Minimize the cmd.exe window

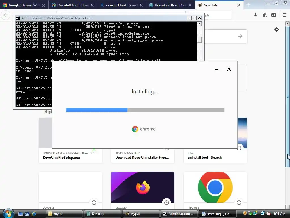point(189,18)
